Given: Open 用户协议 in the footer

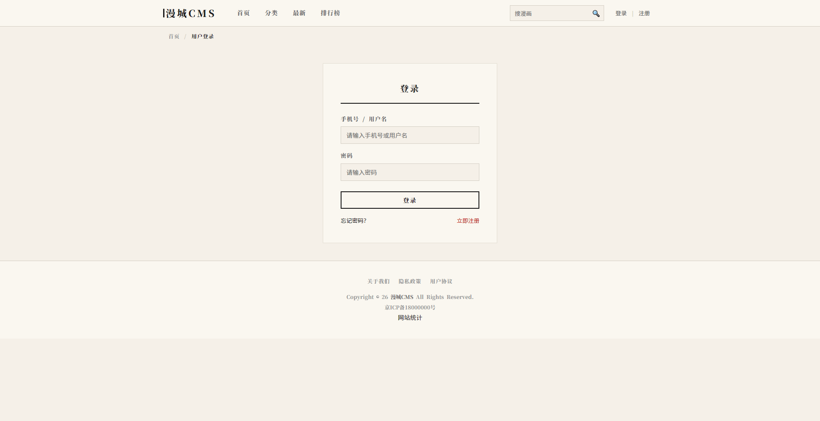Looking at the screenshot, I should click(441, 282).
